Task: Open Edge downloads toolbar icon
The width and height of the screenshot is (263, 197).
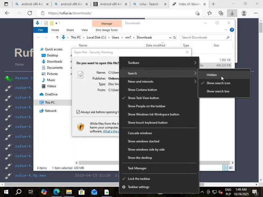Action: point(232,13)
